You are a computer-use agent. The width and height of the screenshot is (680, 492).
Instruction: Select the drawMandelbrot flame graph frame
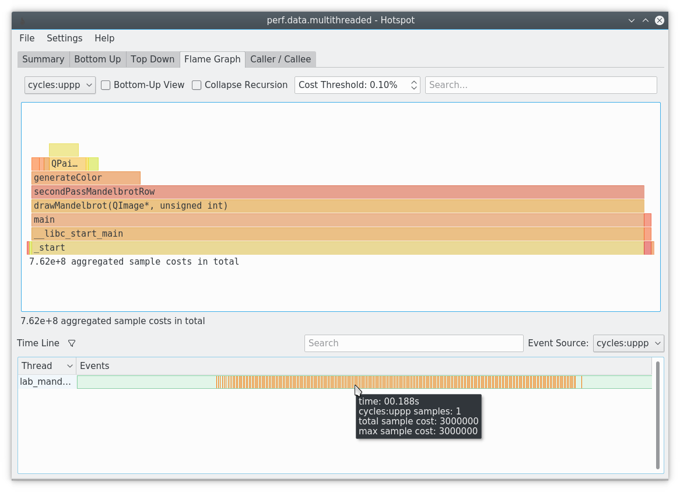(233, 206)
